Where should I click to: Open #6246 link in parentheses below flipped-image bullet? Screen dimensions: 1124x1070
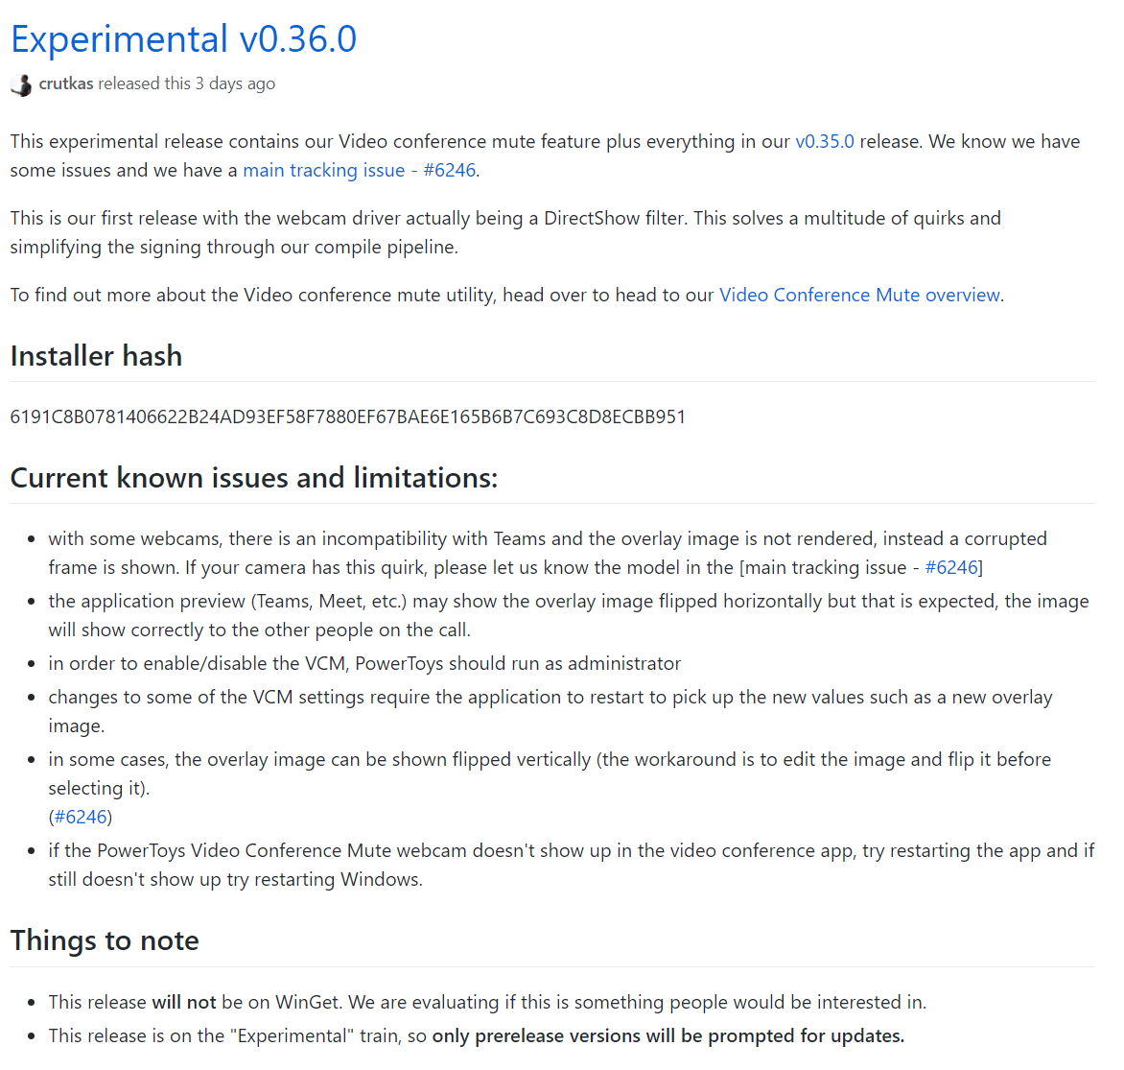click(x=81, y=817)
